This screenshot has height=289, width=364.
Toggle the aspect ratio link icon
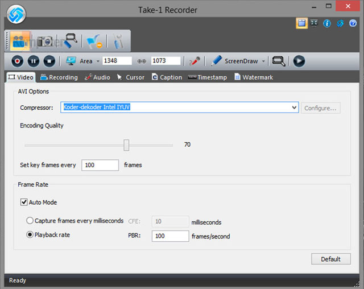tap(142, 61)
